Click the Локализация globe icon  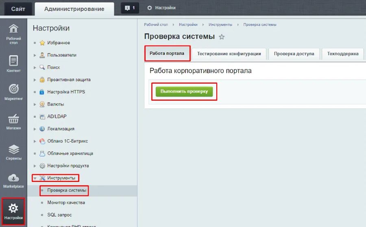[x=42, y=129]
